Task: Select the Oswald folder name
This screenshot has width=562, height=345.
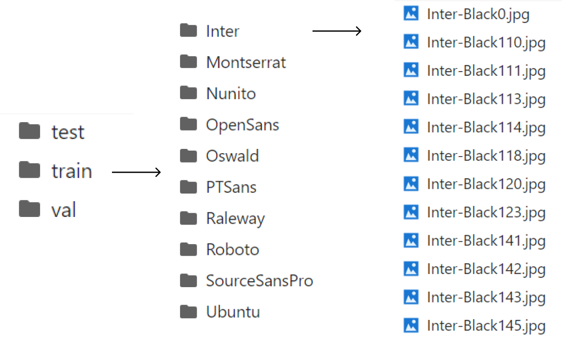Action: (232, 156)
